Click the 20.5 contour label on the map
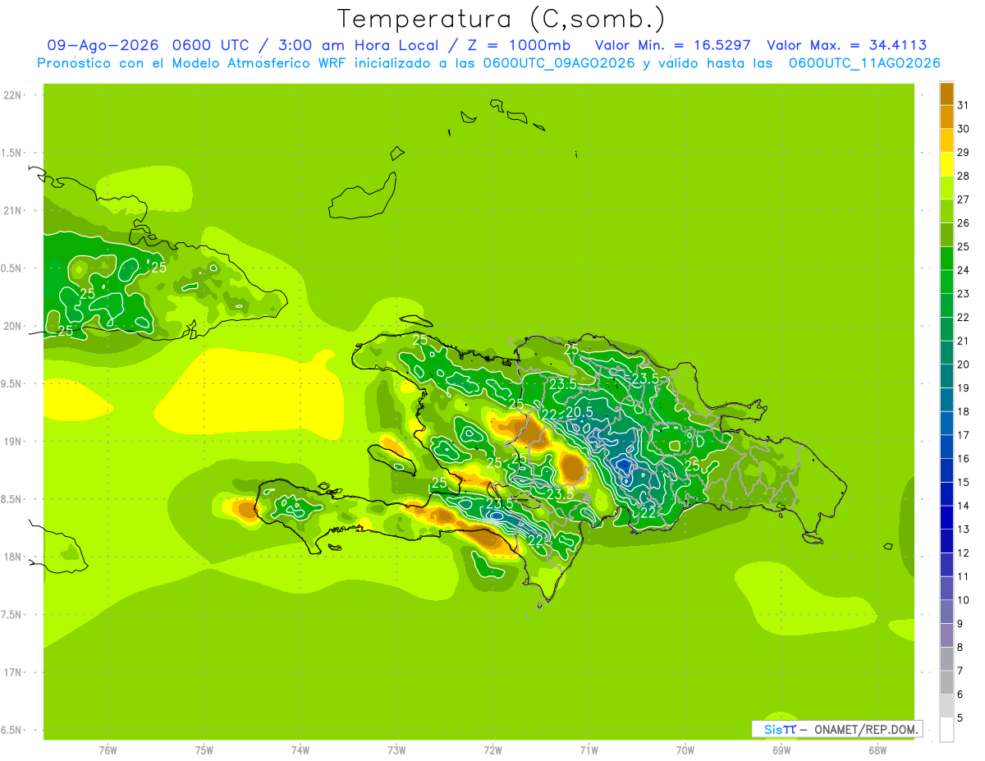Image resolution: width=985 pixels, height=761 pixels. click(x=579, y=412)
